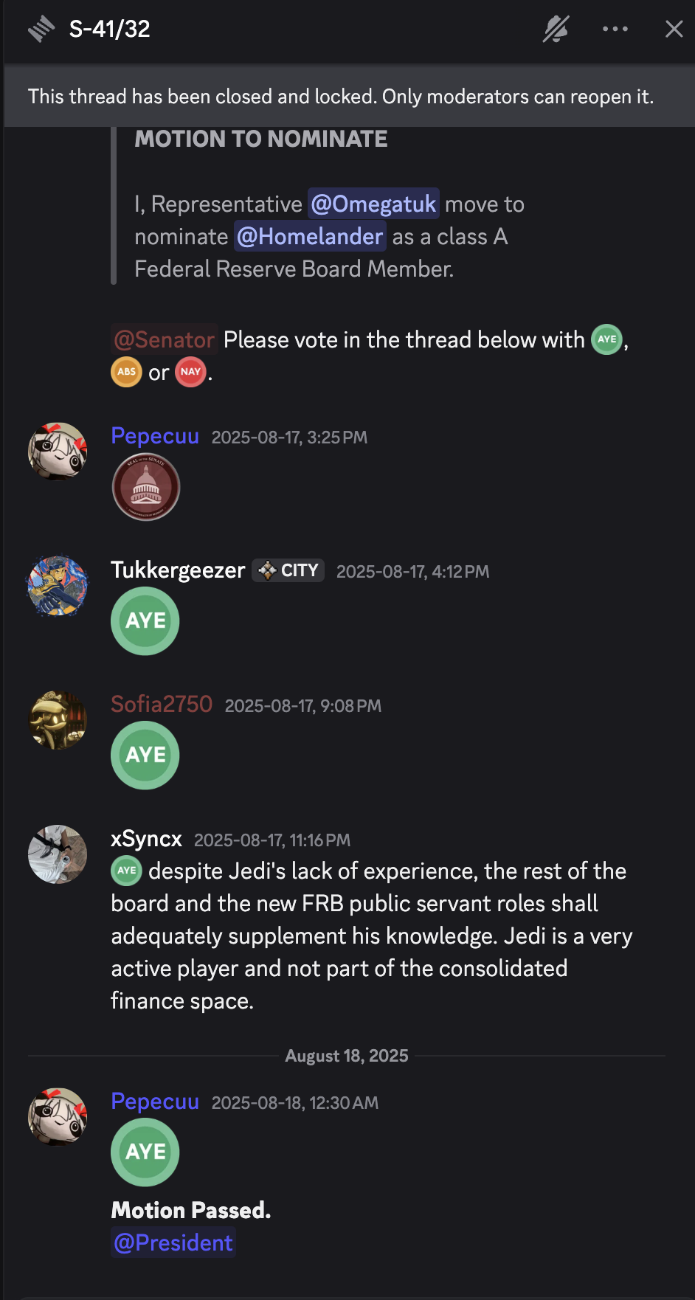Click the @Senator role mention
Image resolution: width=695 pixels, height=1300 pixels.
pyautogui.click(x=165, y=340)
